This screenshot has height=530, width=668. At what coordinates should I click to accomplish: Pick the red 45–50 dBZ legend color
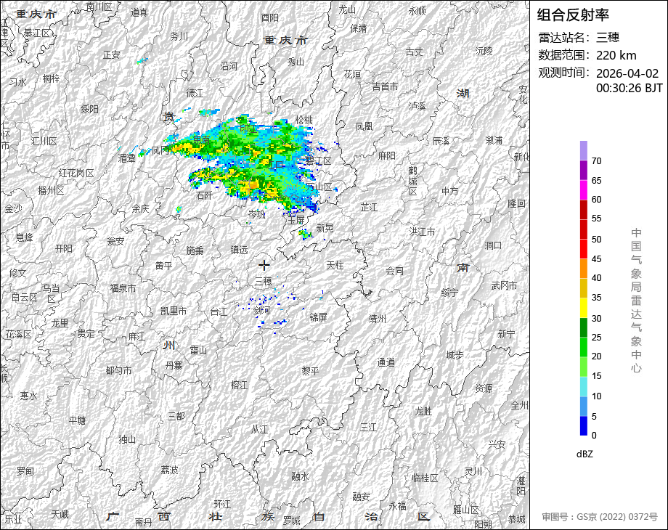pyautogui.click(x=584, y=249)
